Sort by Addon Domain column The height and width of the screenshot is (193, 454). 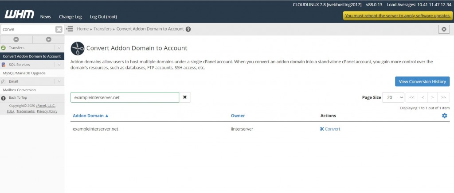click(x=90, y=116)
